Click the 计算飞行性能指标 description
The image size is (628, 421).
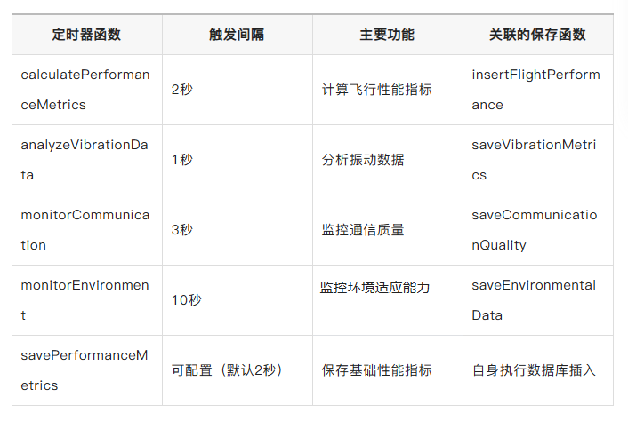[376, 90]
